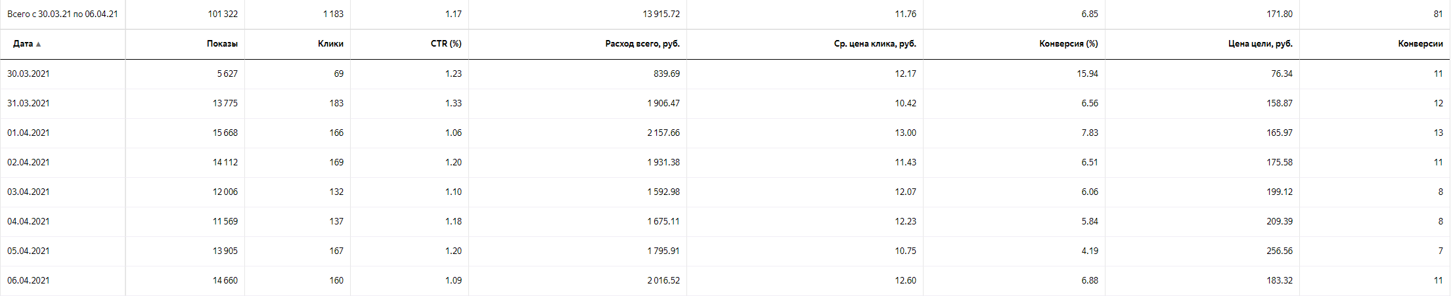The height and width of the screenshot is (296, 1451).
Task: Click total spend value 13 915.72
Action: [x=661, y=14]
